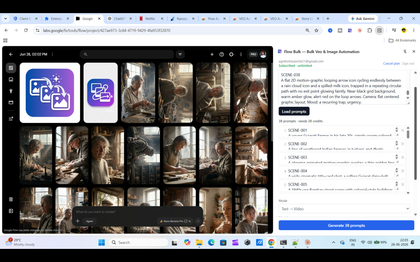Remove the SCENE-001 prompt row
The image size is (420, 262).
coord(403,130)
